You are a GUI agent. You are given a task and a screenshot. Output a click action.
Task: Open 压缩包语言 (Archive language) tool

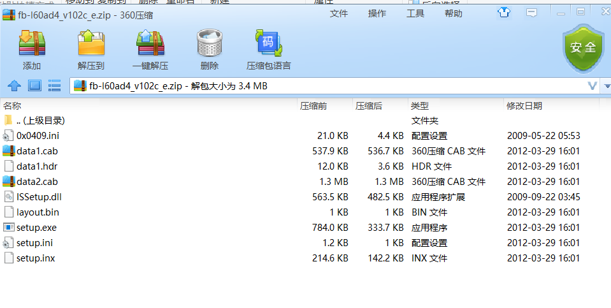268,45
